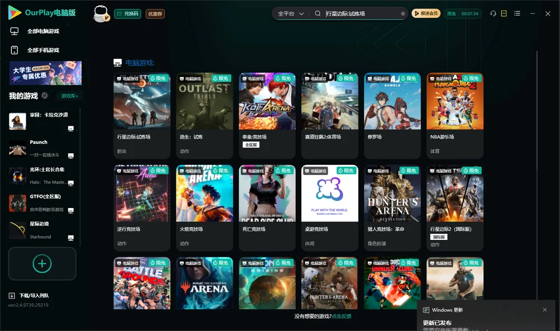
Task: Open customer service headset icon
Action: click(x=493, y=13)
